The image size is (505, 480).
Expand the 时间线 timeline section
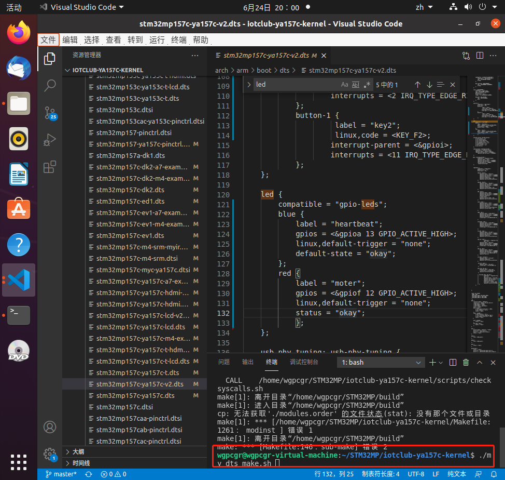coord(135,463)
